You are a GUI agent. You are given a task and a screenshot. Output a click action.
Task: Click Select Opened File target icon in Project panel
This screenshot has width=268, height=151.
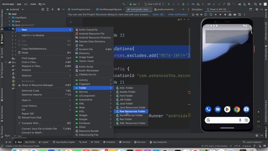click(x=43, y=9)
